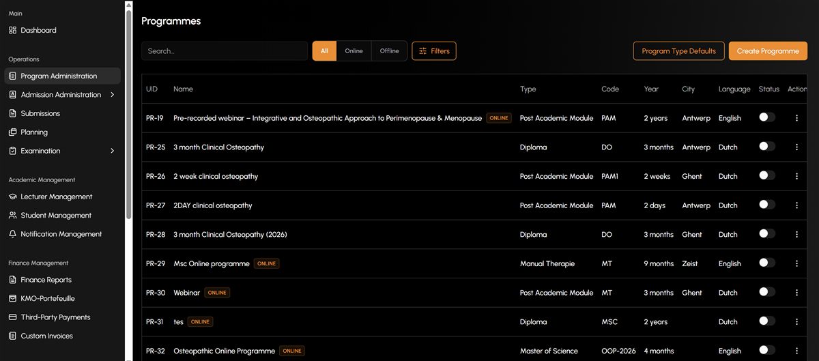Open actions menu for PR-26 row
This screenshot has height=361, width=819.
(x=796, y=176)
